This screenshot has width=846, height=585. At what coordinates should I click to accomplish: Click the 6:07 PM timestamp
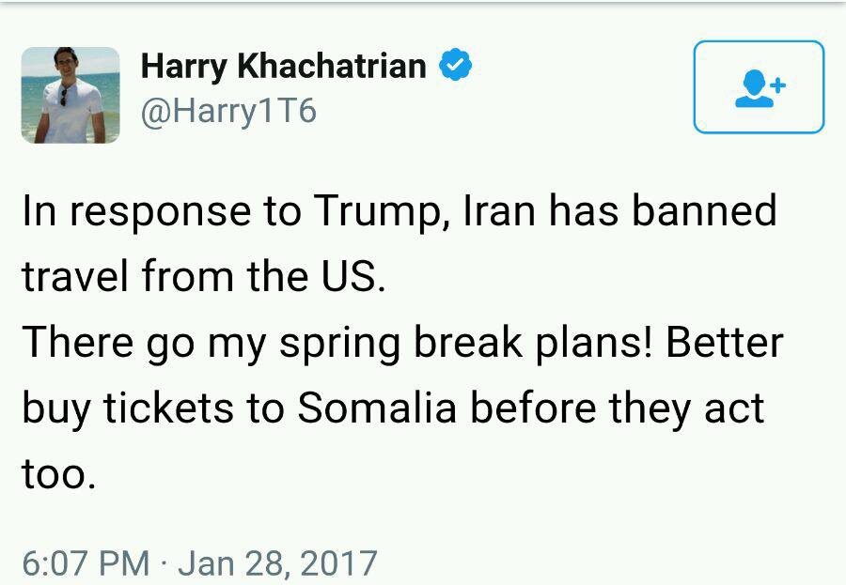tap(85, 563)
